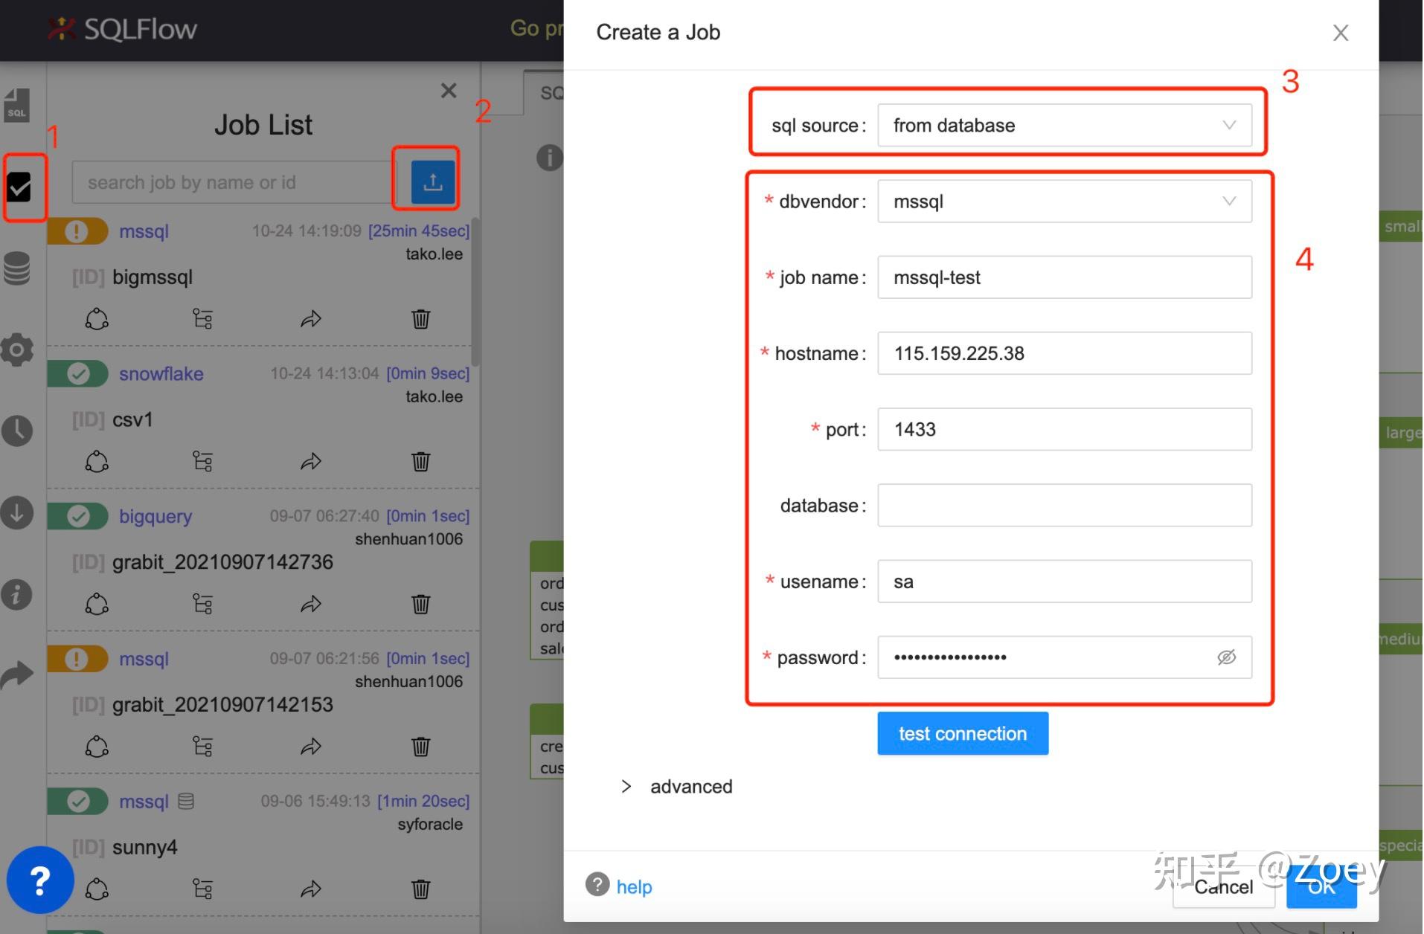This screenshot has height=934, width=1424.
Task: Open the dbvendor dropdown
Action: [x=1065, y=202]
